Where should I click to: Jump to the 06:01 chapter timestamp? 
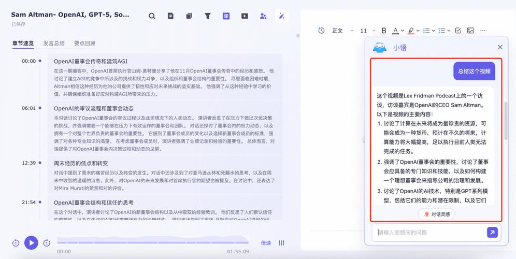click(29, 108)
